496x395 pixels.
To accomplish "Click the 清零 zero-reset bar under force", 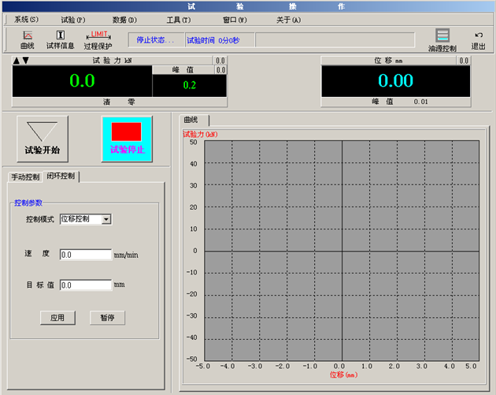I will pyautogui.click(x=118, y=102).
